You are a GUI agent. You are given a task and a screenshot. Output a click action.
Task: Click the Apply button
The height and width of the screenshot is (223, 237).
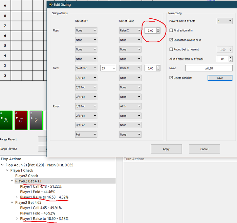coord(166,149)
